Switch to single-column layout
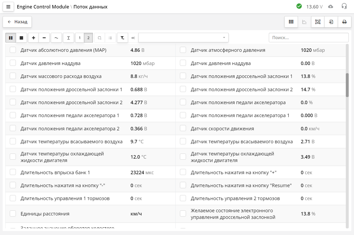 tap(79, 38)
